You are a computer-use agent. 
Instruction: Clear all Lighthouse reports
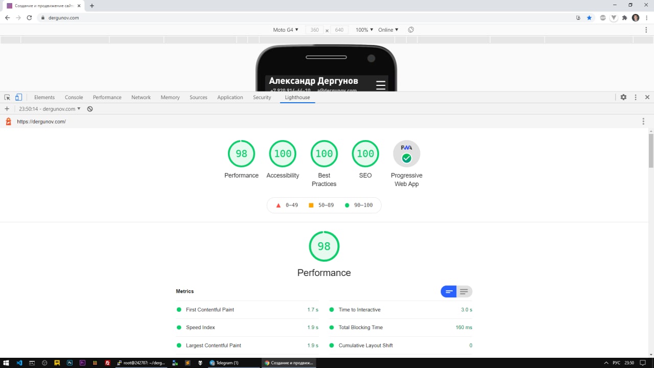[90, 109]
